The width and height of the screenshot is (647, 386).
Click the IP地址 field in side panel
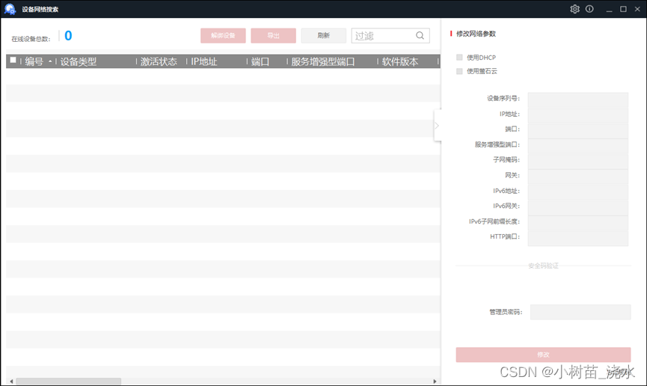click(x=577, y=114)
